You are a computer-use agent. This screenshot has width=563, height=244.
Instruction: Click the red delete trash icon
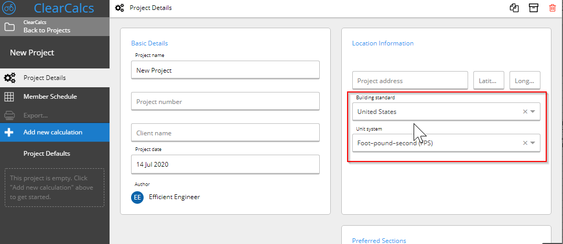pos(552,8)
